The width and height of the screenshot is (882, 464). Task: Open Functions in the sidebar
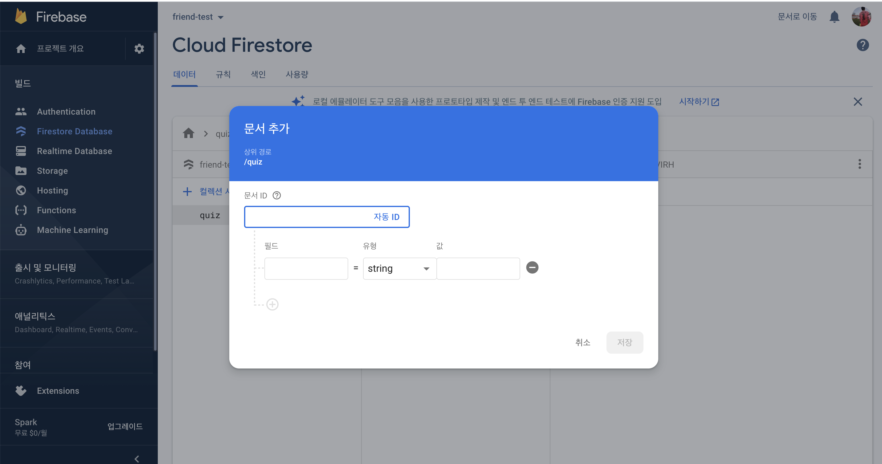pos(56,210)
